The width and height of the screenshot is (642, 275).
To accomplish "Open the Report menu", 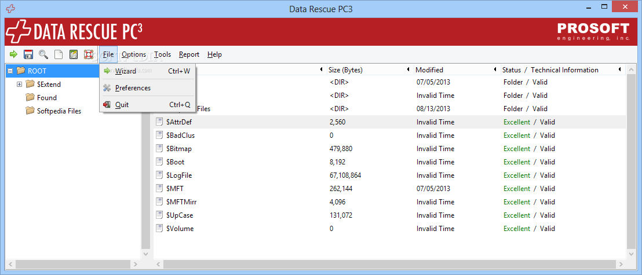I will tap(189, 54).
